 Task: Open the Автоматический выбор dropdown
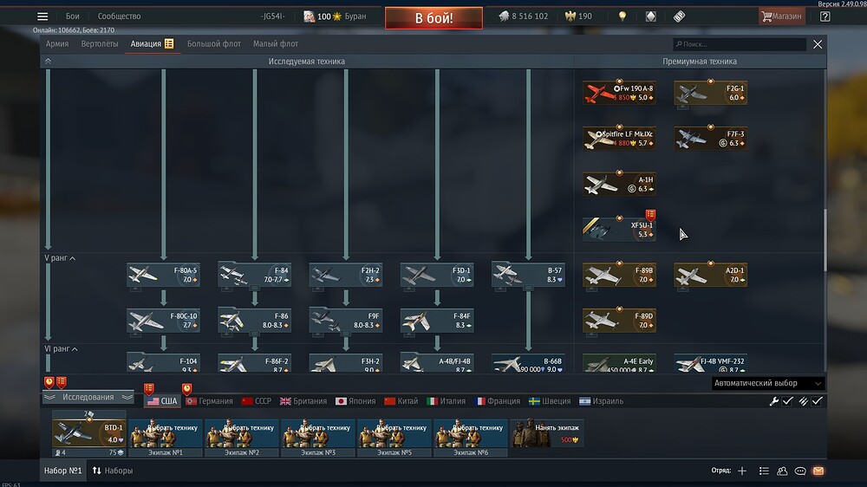pyautogui.click(x=766, y=383)
